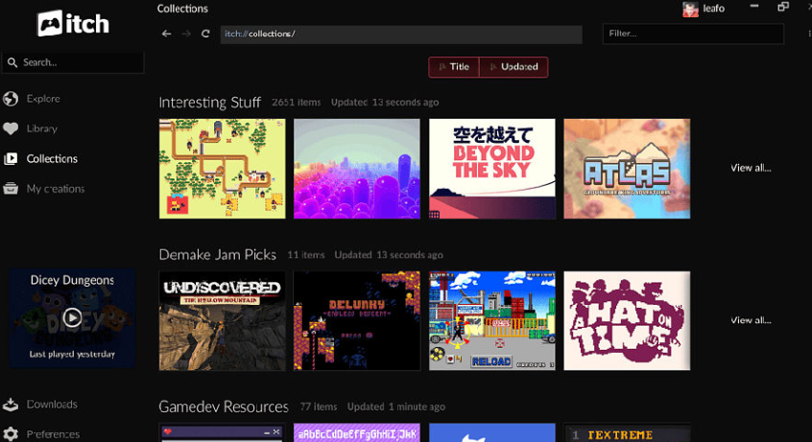Click the 'Last played yesterday' text

pos(72,355)
